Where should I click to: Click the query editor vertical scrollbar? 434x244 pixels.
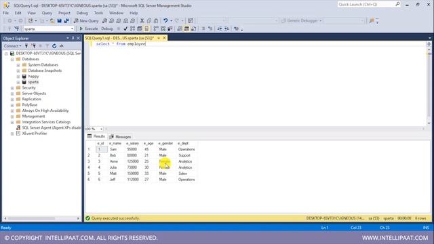point(429,86)
